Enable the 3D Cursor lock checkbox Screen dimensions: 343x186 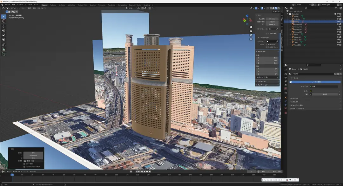pyautogui.click(x=267, y=45)
